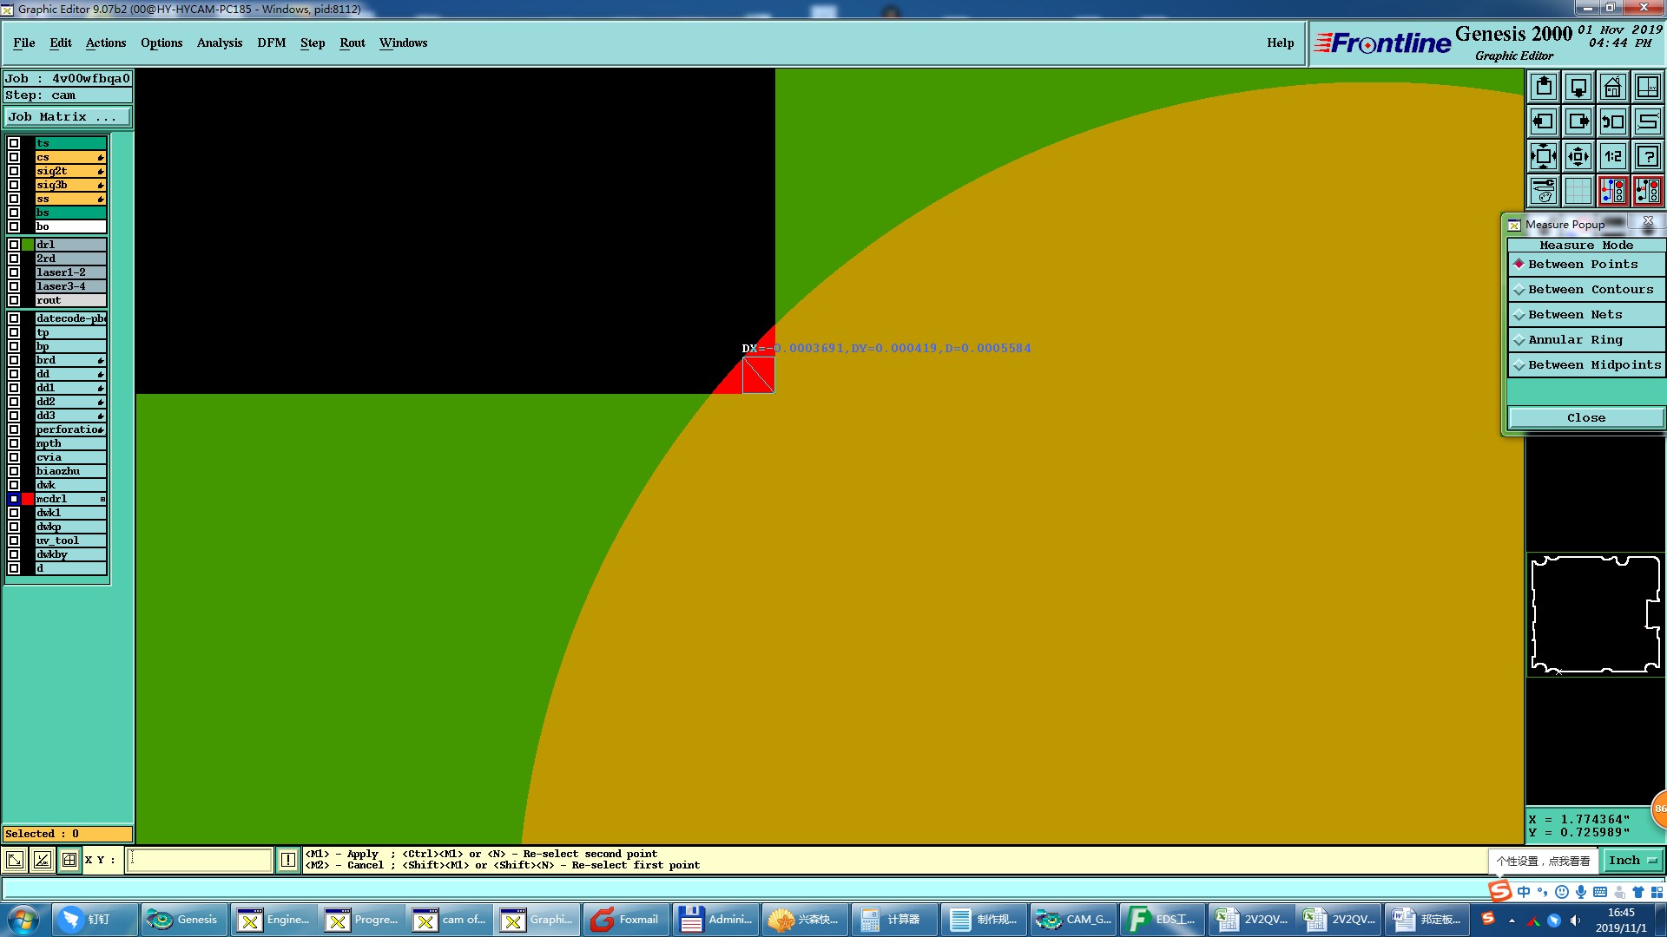Toggle checkbox next to mcdrl layer

coord(14,499)
